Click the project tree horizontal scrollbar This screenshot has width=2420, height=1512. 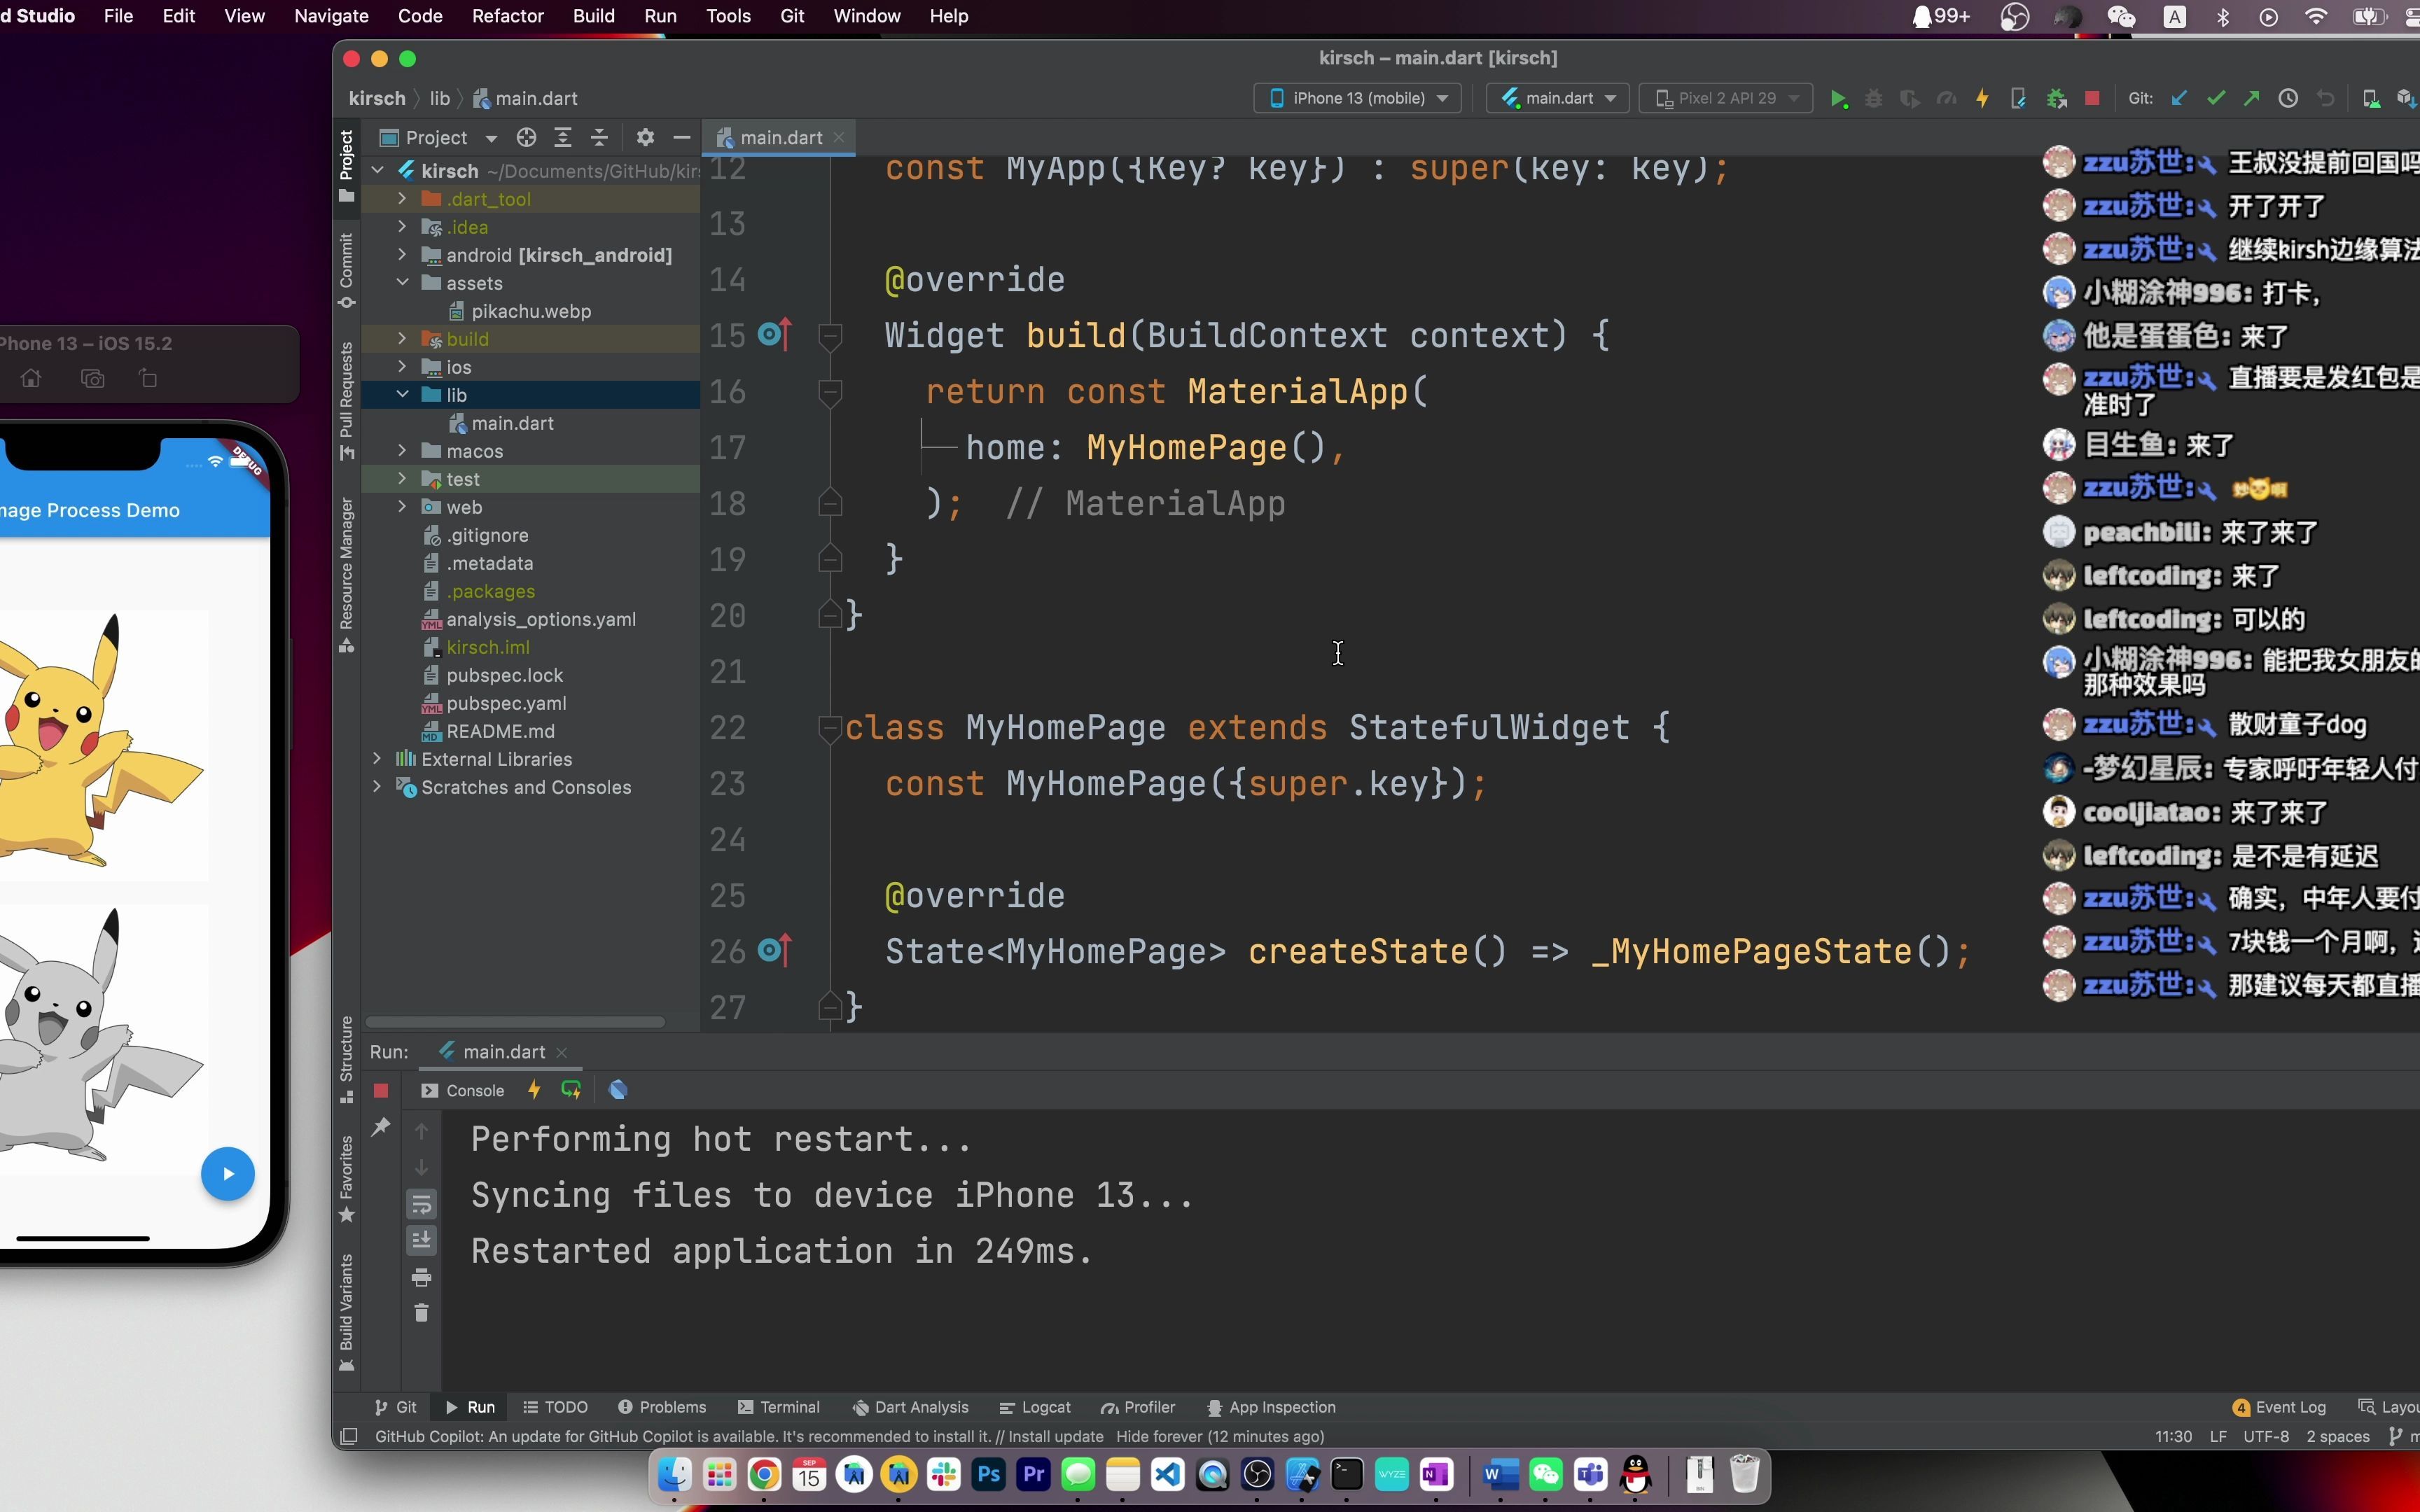(x=515, y=1022)
